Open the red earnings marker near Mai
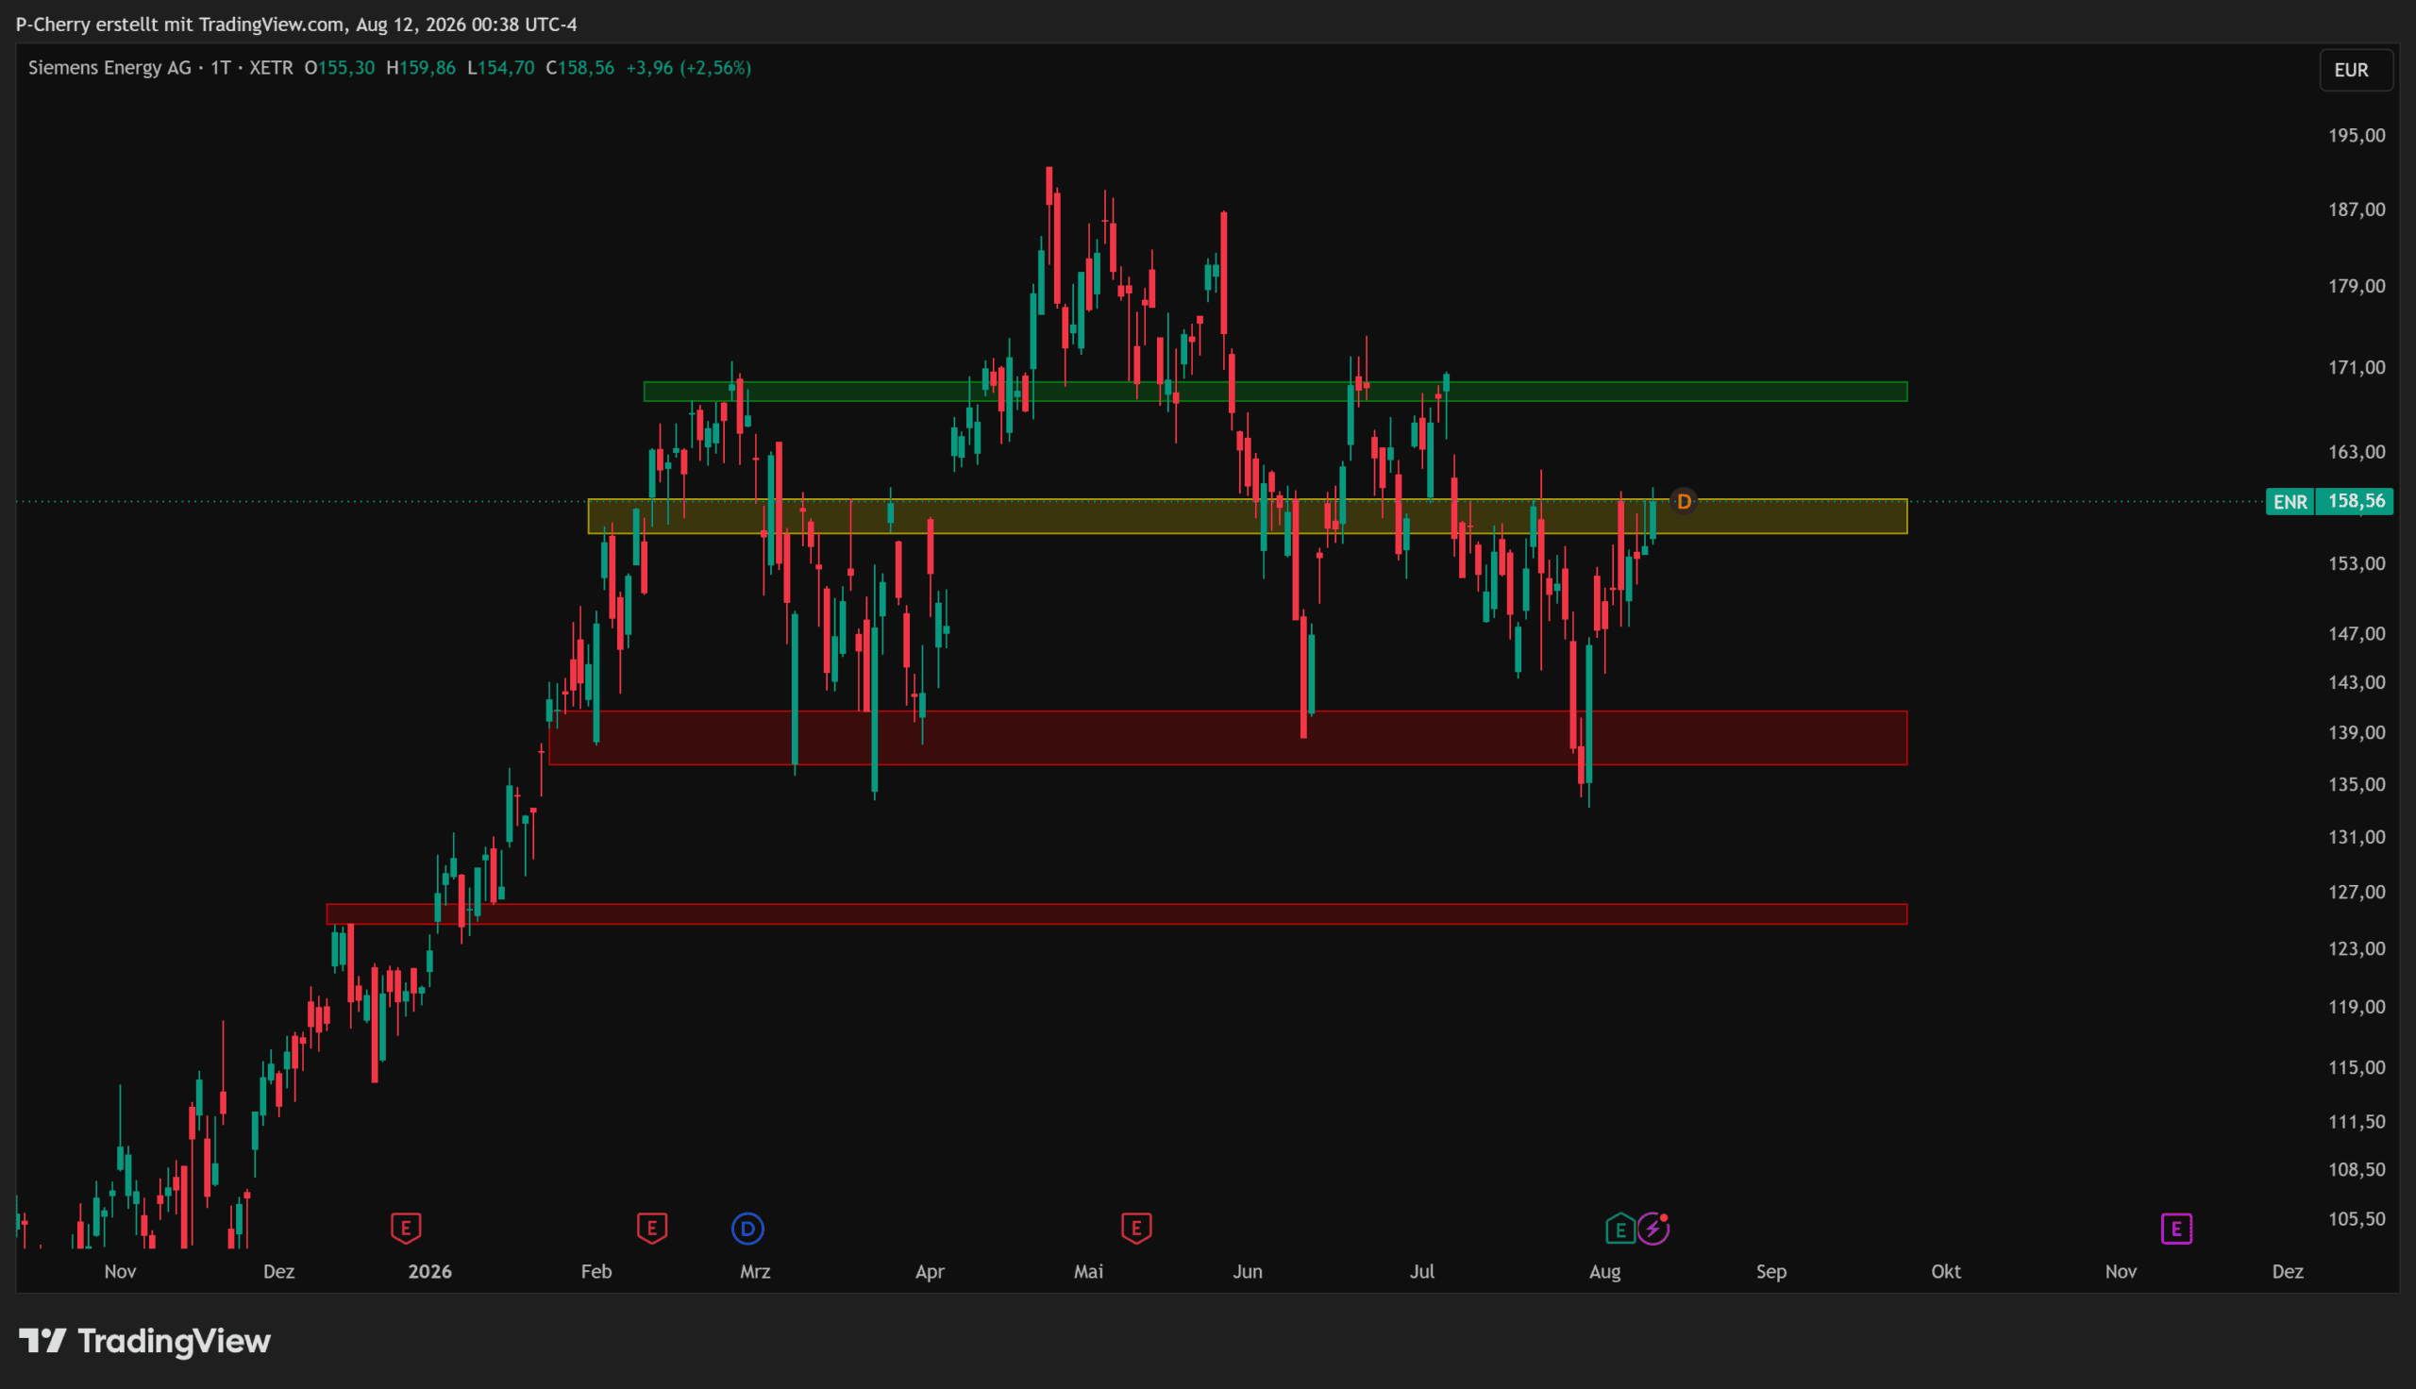 click(x=1136, y=1228)
